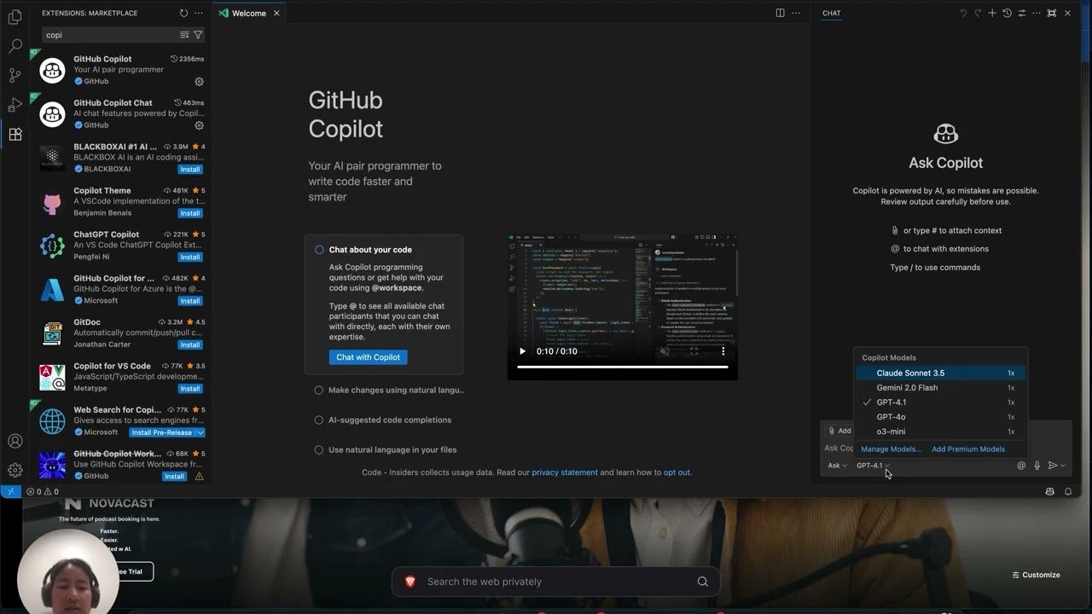Install Copilot for VS Code by Metatype
Screen dimensions: 1092x614
click(x=190, y=389)
